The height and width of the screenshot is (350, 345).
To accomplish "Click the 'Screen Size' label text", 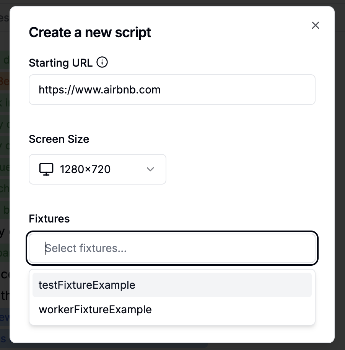I will pos(59,139).
